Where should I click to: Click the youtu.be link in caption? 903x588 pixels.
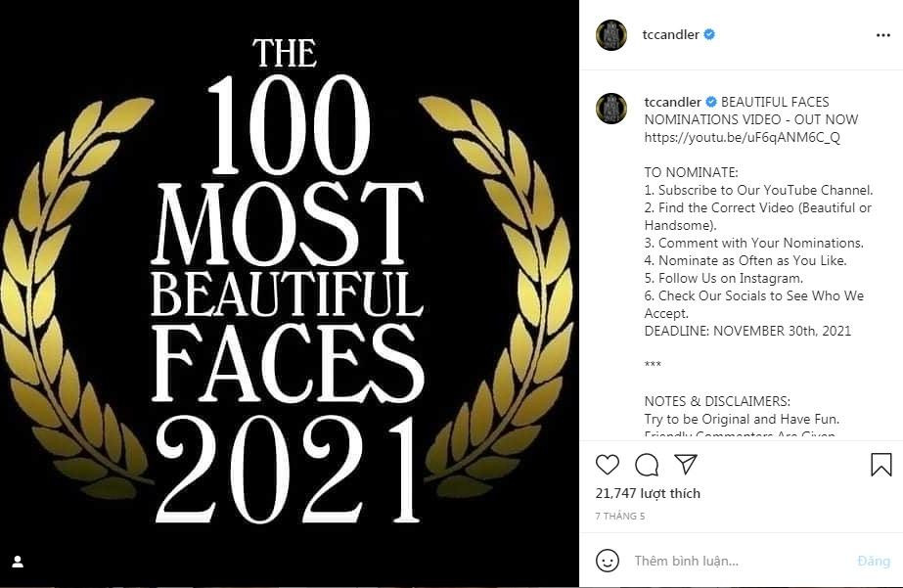742,137
